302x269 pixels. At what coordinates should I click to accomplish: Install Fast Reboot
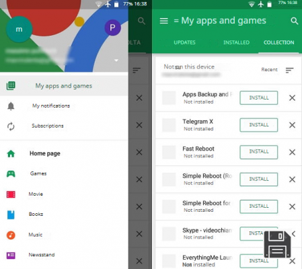(x=259, y=152)
